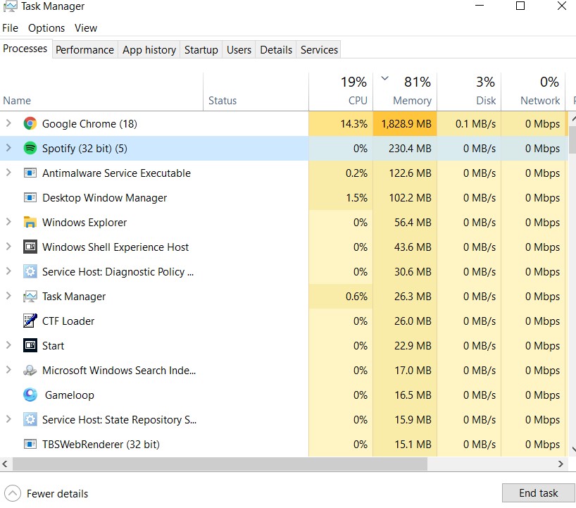The width and height of the screenshot is (576, 508).
Task: Click the vertical scrollbar thumb
Action: (x=572, y=140)
